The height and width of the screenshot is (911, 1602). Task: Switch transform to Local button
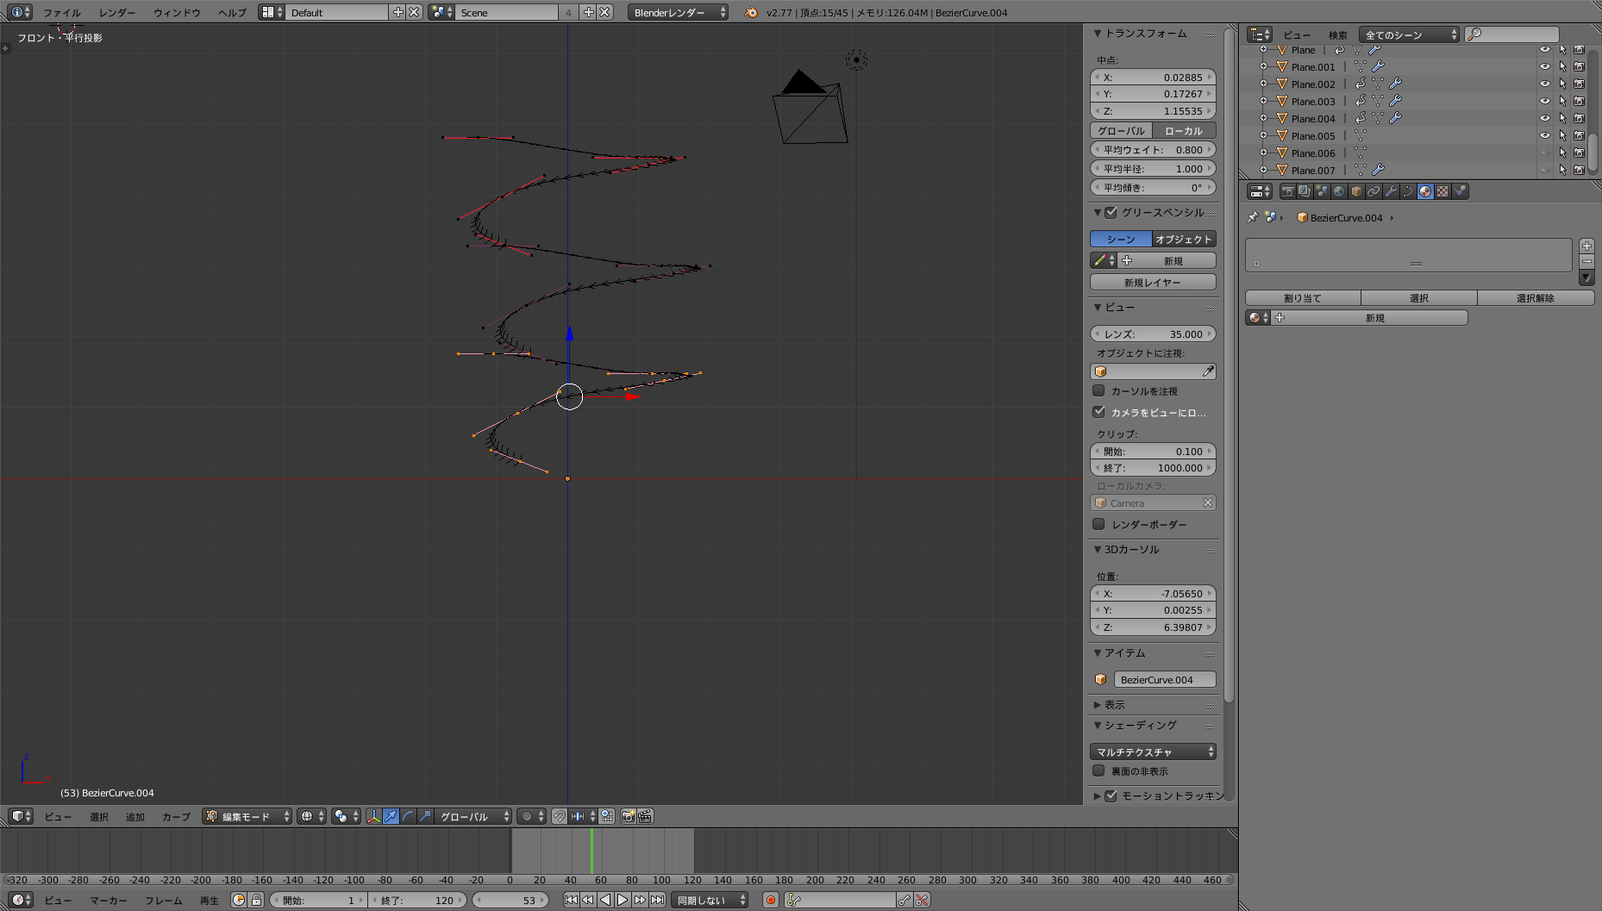coord(1184,130)
